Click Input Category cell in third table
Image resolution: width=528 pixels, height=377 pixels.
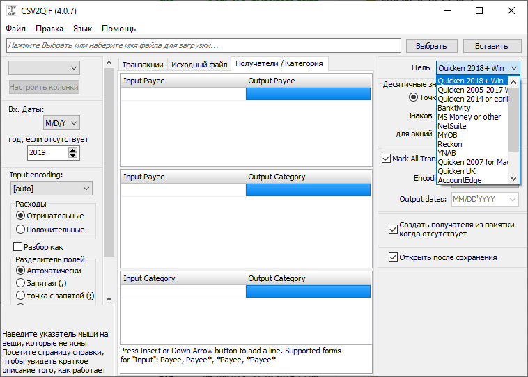183,291
